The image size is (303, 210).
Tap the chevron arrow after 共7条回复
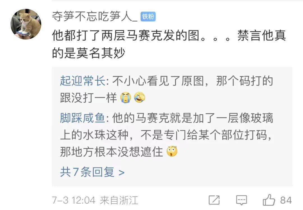coord(121,172)
